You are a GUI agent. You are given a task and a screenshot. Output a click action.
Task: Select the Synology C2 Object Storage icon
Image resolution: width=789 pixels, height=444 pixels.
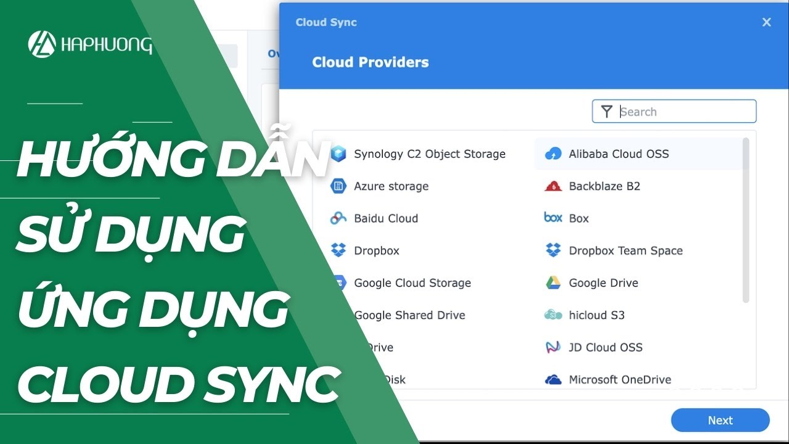pos(338,154)
